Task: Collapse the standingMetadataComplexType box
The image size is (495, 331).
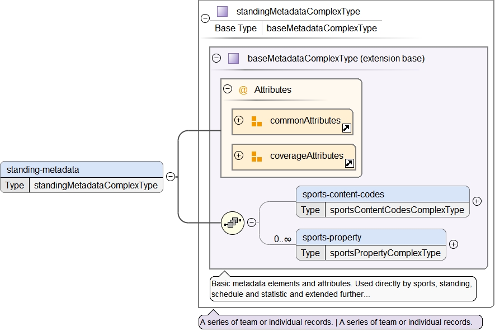Action: point(205,18)
